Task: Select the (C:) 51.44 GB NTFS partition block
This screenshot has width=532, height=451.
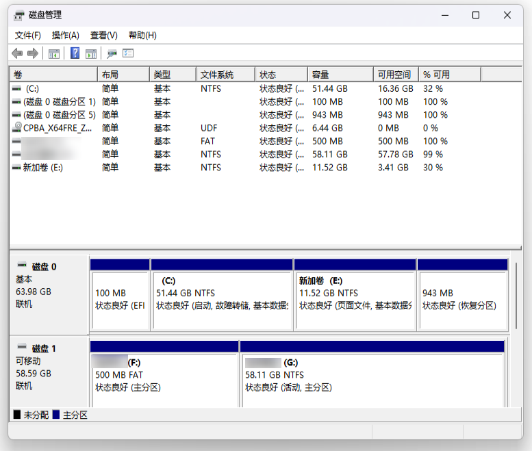Action: pos(223,295)
